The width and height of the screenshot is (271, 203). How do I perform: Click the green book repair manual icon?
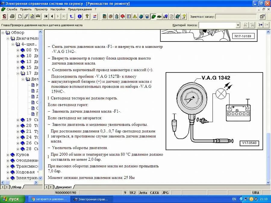pos(153,17)
